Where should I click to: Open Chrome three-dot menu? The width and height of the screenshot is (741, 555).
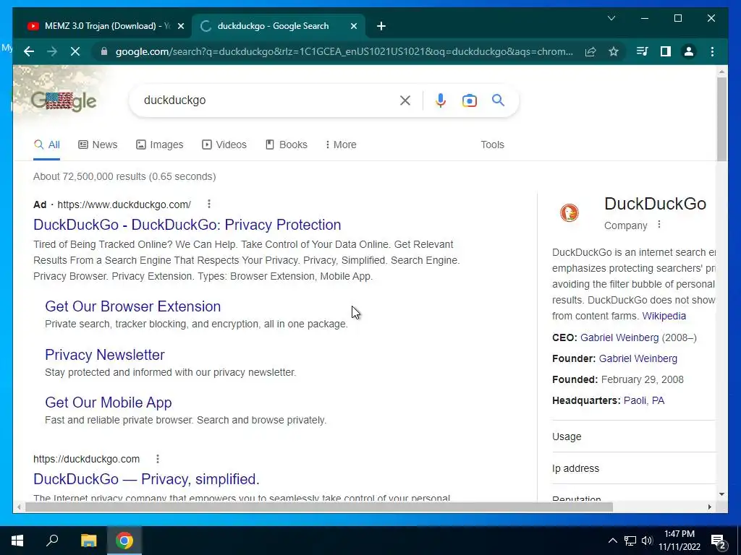coord(712,51)
